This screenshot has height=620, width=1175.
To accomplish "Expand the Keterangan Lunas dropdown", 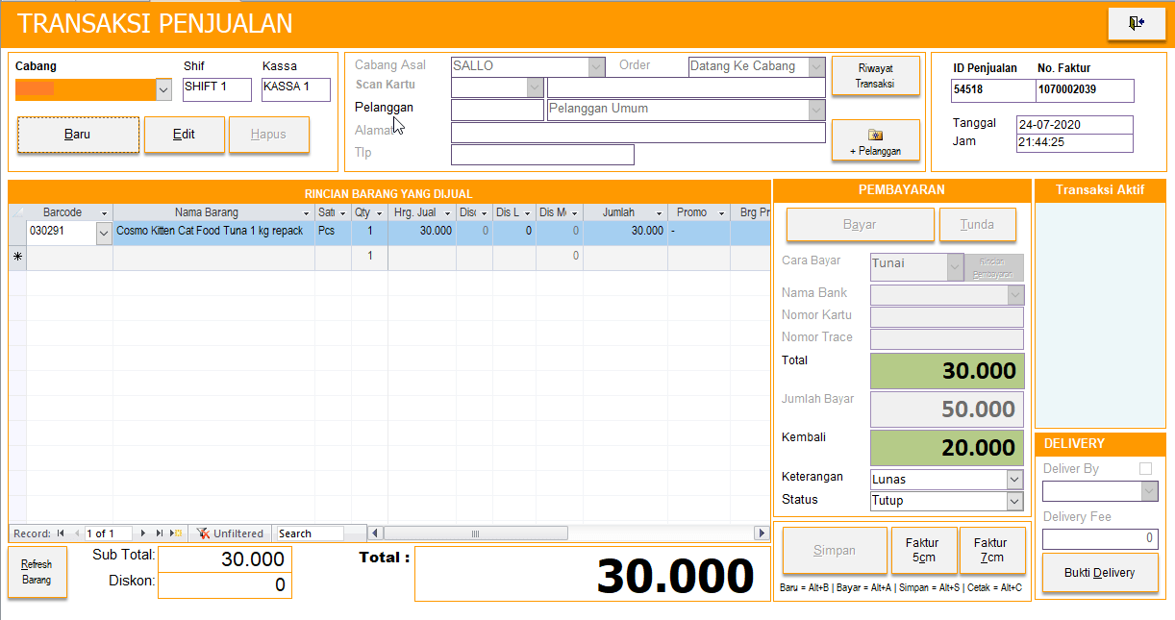I will tap(1013, 479).
